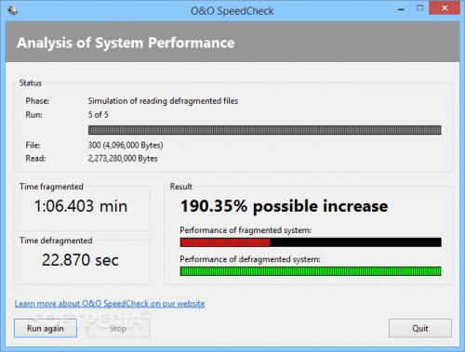Click the green defragmented system performance bar
The width and height of the screenshot is (465, 352).
coord(311,271)
